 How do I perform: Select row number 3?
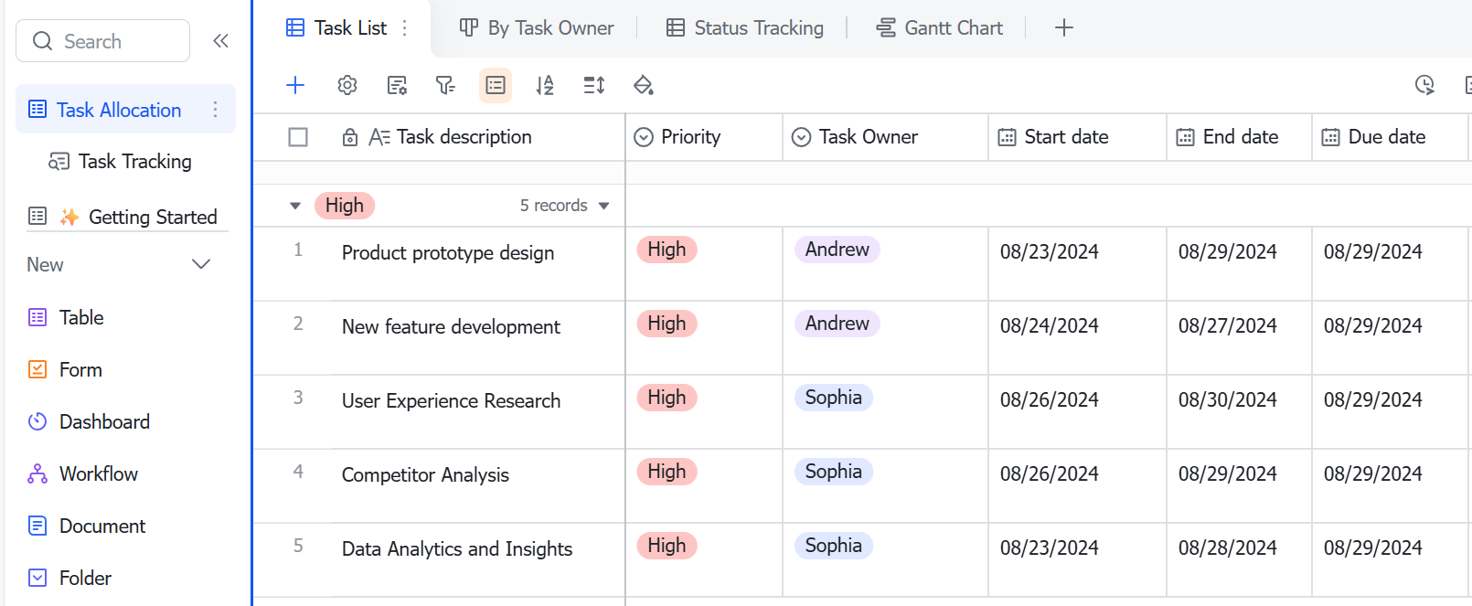coord(298,398)
